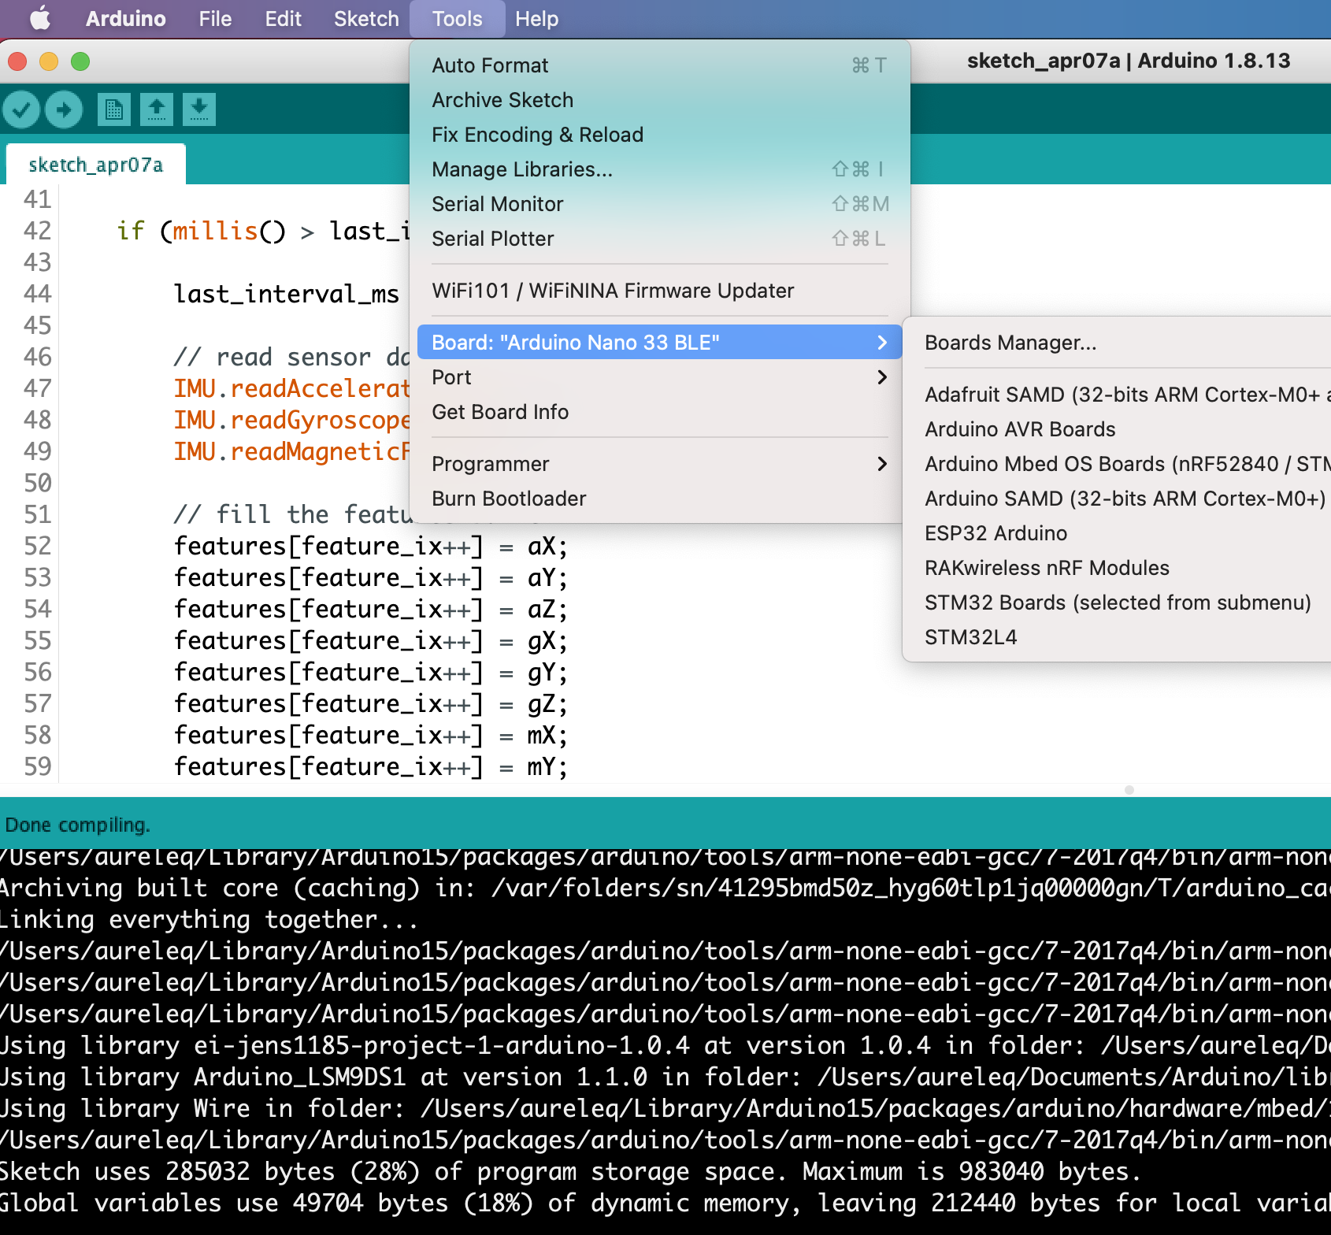Screen dimensions: 1331x1235
Task: Choose Fix Encoding & Reload
Action: pyautogui.click(x=660, y=135)
